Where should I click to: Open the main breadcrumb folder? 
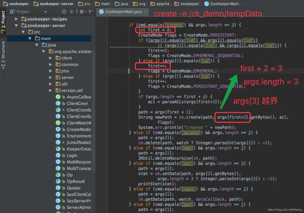pyautogui.click(x=102, y=4)
